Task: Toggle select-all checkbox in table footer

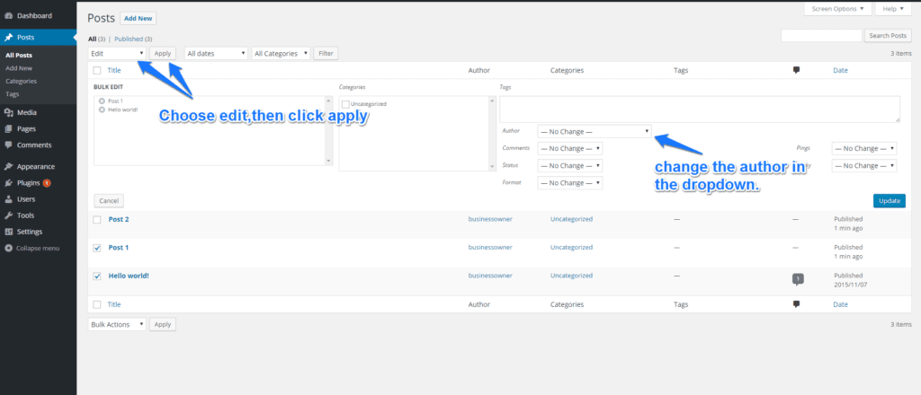Action: coord(97,304)
